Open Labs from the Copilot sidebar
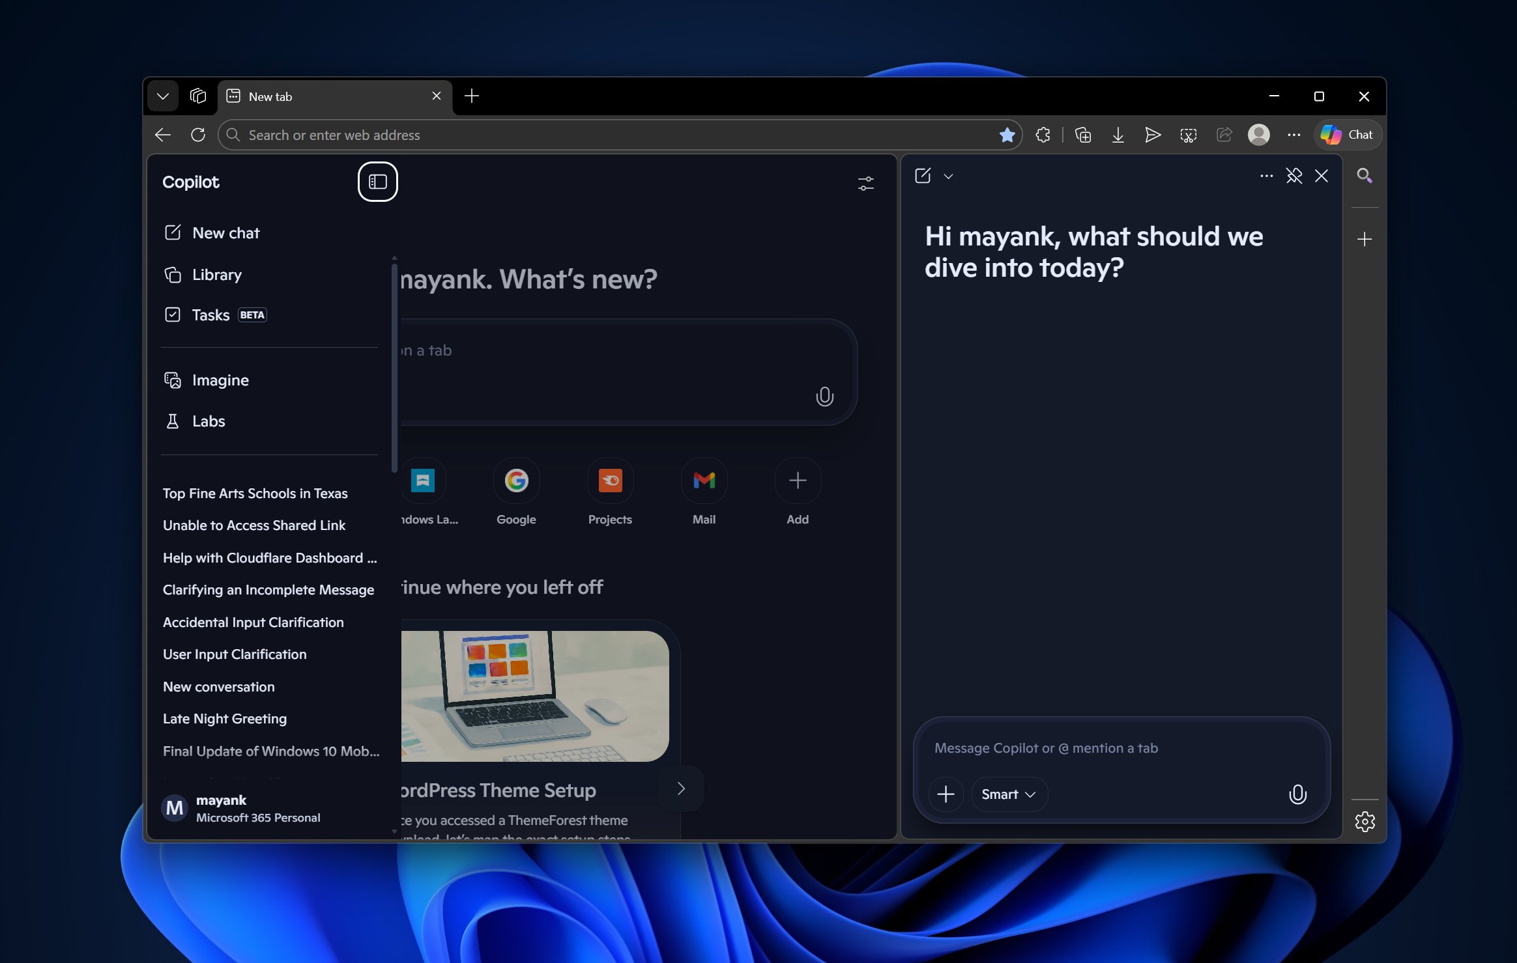 [208, 421]
